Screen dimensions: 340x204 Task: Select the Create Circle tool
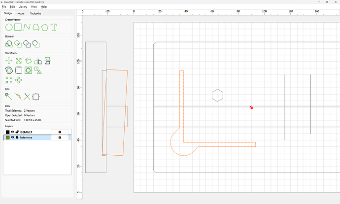tap(9, 27)
